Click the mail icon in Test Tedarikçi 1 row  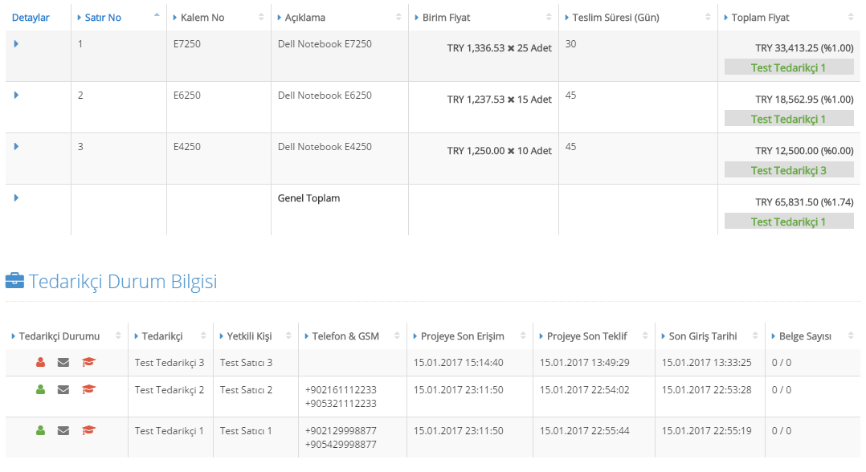coord(63,430)
